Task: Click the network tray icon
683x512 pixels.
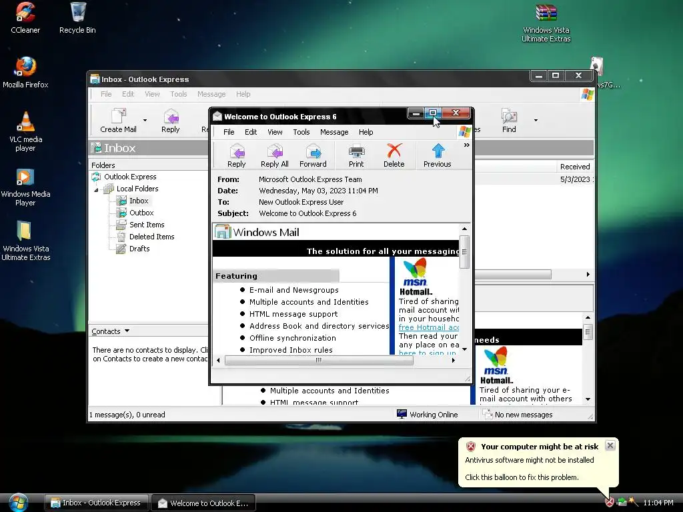Action: click(622, 503)
